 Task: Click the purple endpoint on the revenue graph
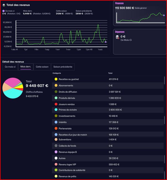(x=106, y=42)
